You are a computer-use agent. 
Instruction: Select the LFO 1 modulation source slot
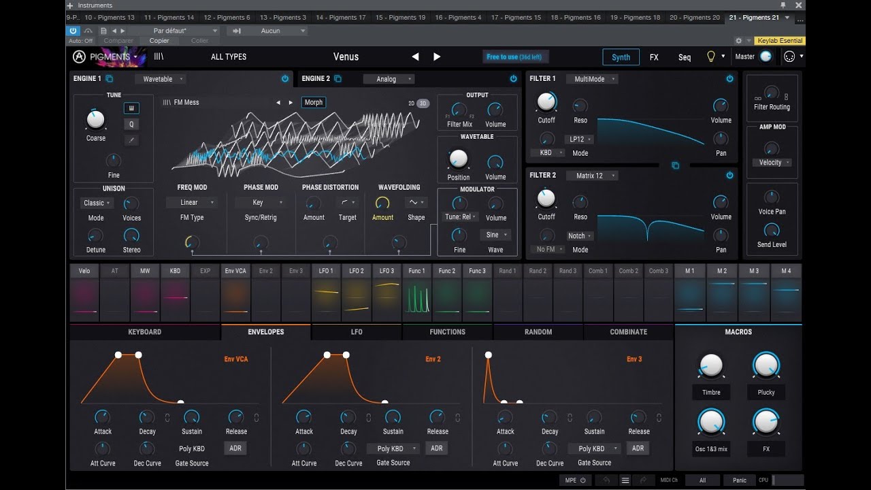326,292
